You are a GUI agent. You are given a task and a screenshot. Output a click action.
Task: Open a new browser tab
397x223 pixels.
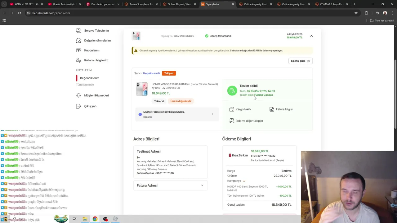point(355,4)
